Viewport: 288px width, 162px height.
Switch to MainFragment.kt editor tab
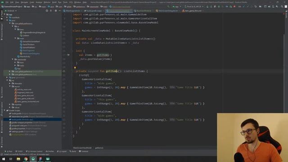pyautogui.click(x=72, y=11)
